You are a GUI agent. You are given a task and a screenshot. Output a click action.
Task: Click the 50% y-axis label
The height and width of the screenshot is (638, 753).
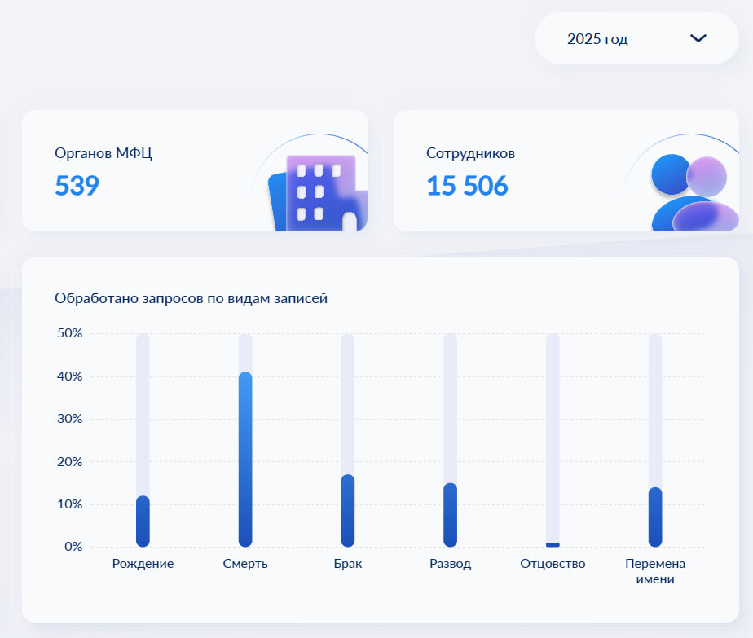click(x=69, y=333)
